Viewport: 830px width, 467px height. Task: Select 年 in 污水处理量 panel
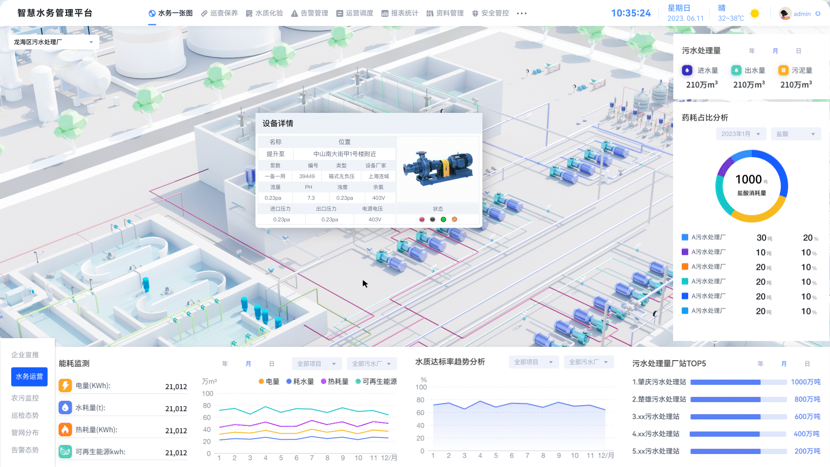click(752, 51)
